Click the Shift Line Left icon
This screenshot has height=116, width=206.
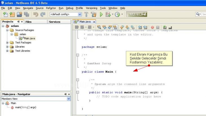[x=140, y=27]
